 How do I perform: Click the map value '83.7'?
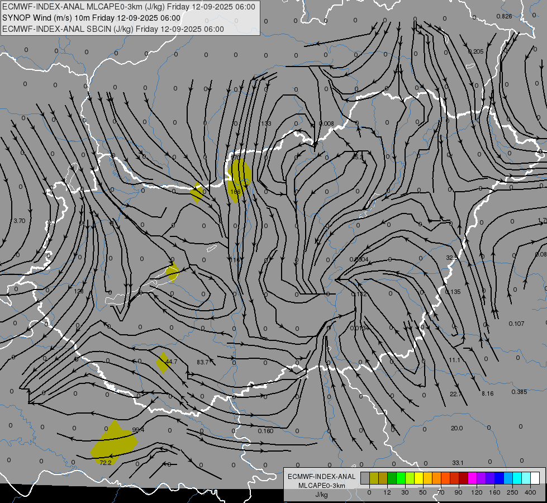(203, 362)
